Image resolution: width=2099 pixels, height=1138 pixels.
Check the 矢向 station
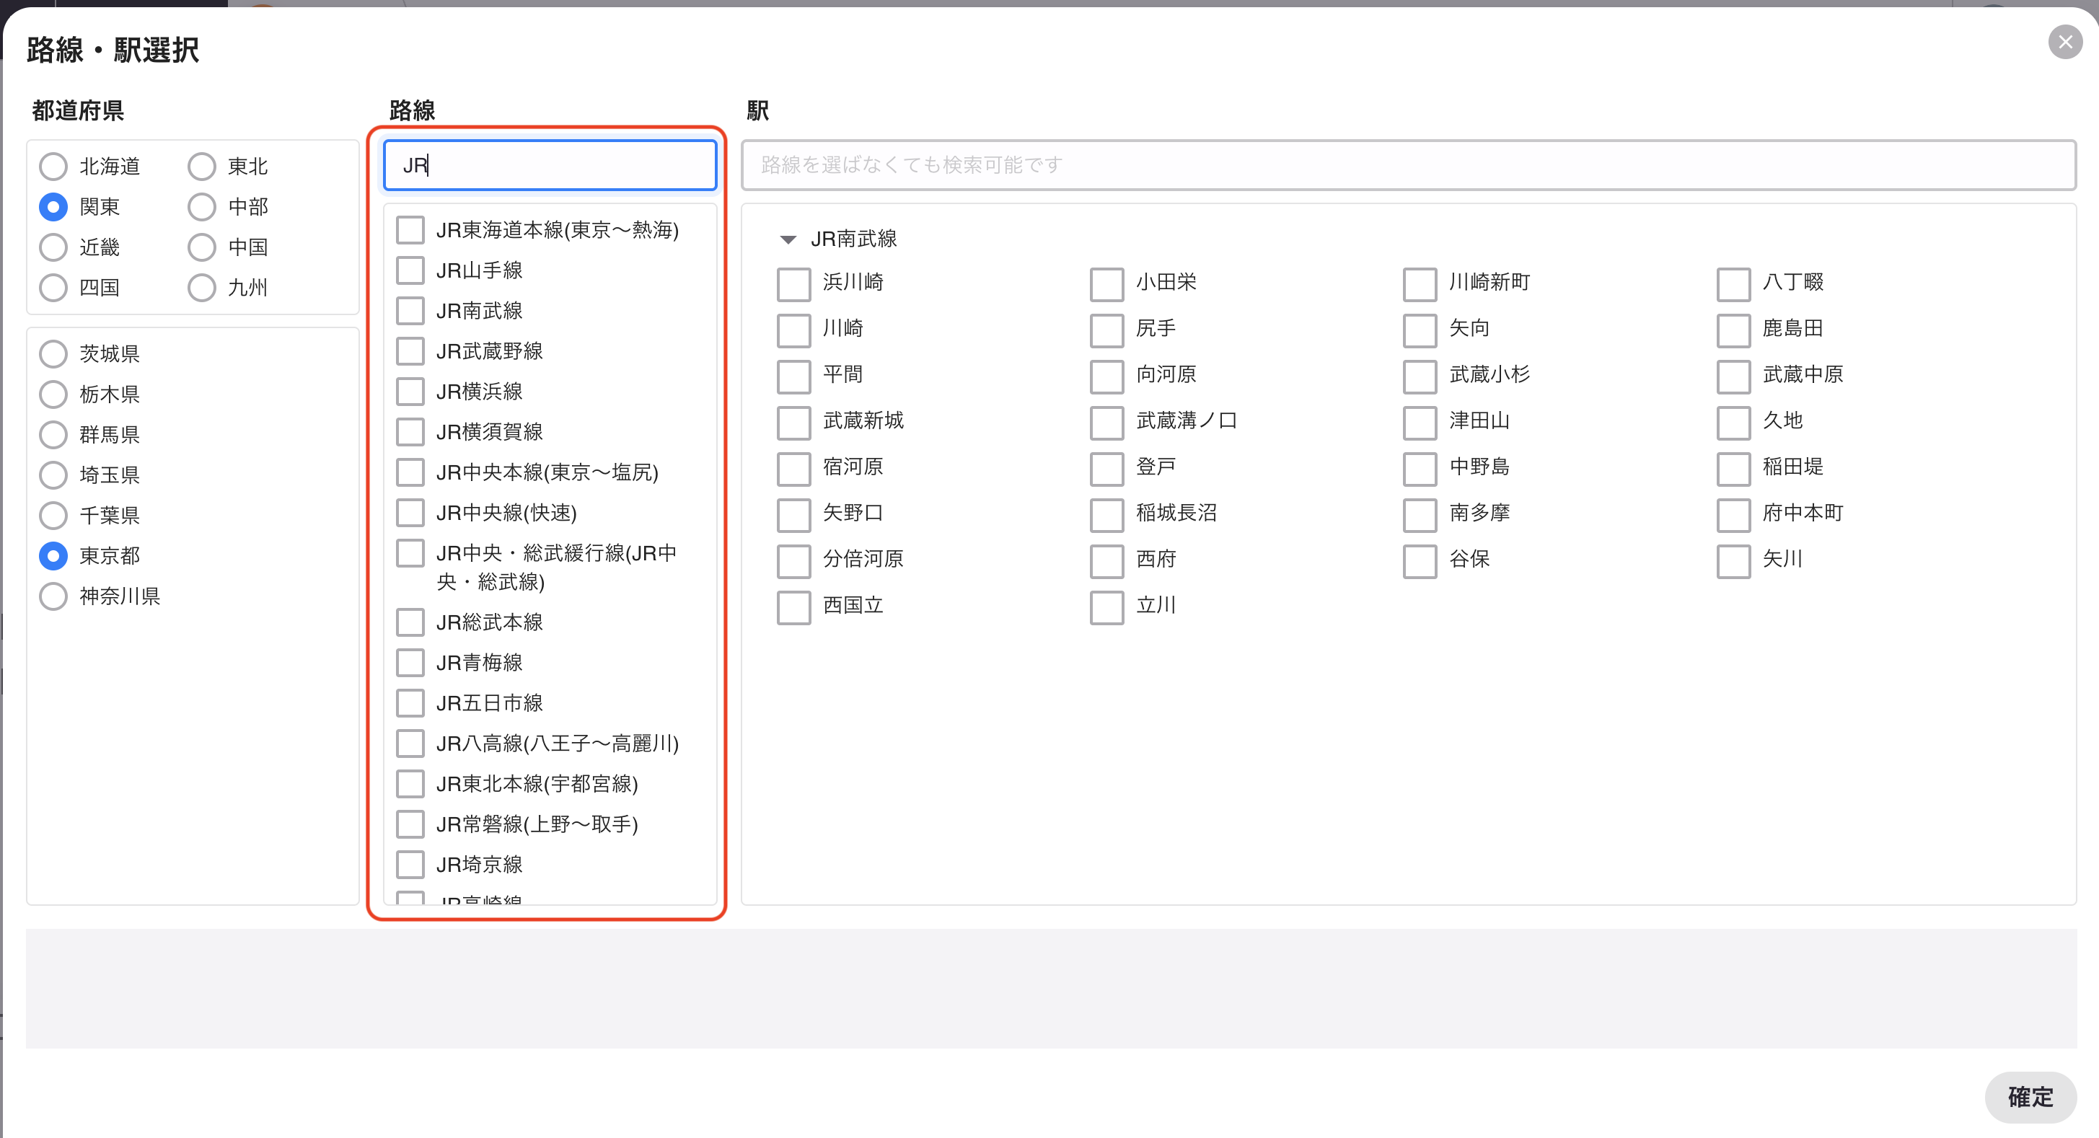1420,330
